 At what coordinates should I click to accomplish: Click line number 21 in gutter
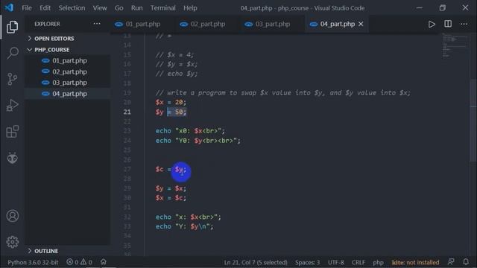(x=127, y=112)
